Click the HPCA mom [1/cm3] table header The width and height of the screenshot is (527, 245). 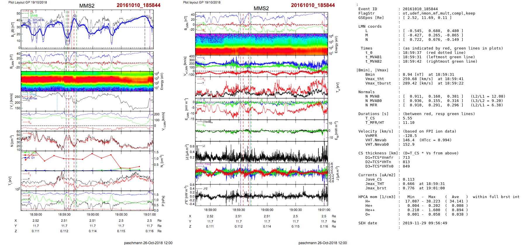coord(377,197)
